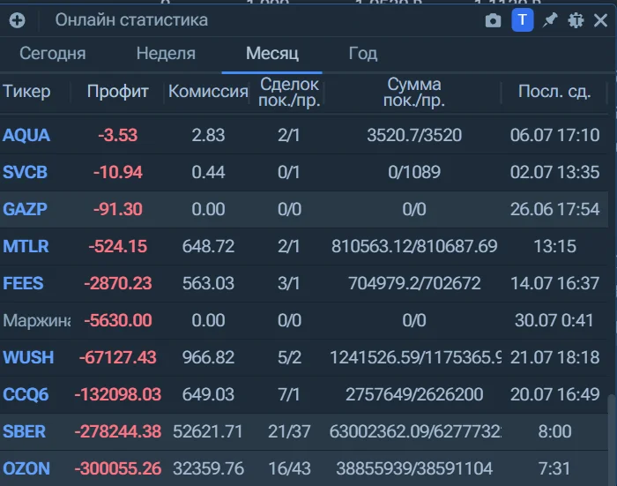Click FEES profit value -2870.23
This screenshot has width=617, height=486.
tap(117, 283)
